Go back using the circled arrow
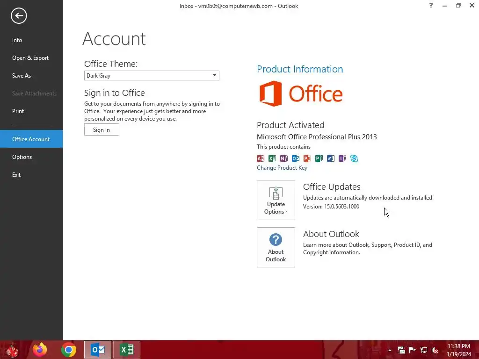This screenshot has width=479, height=359. tap(19, 15)
